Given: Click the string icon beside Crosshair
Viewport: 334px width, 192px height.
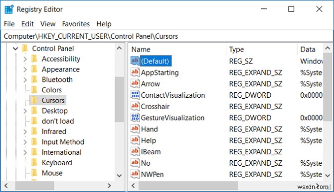Looking at the screenshot, I should pos(135,106).
